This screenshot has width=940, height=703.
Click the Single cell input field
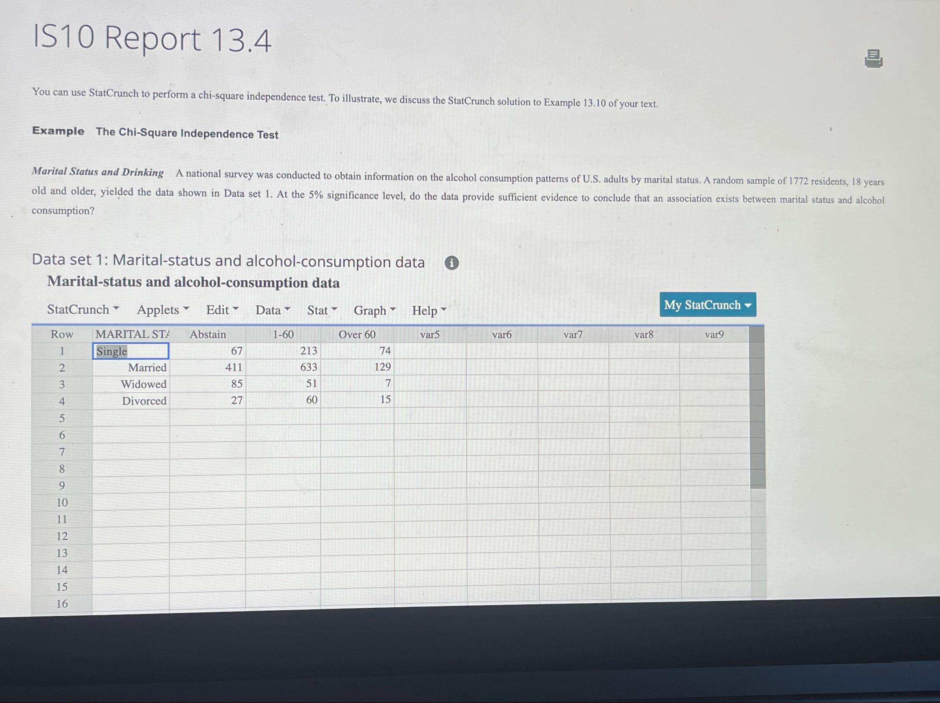tap(131, 351)
